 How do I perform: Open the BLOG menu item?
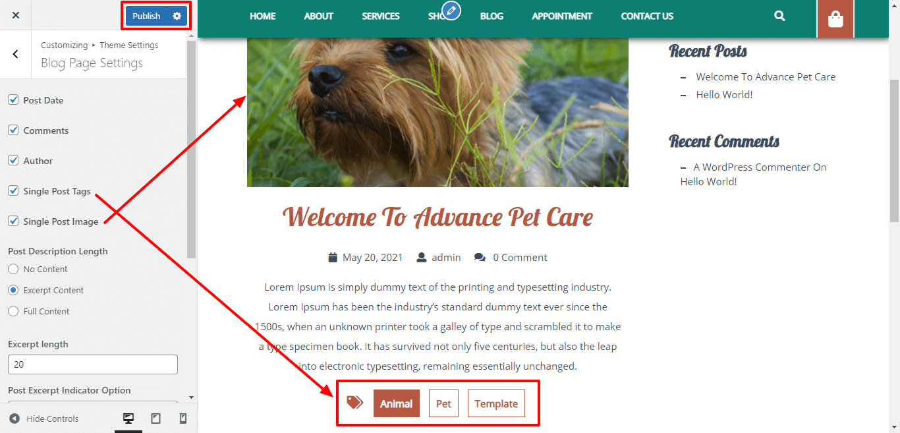click(492, 16)
